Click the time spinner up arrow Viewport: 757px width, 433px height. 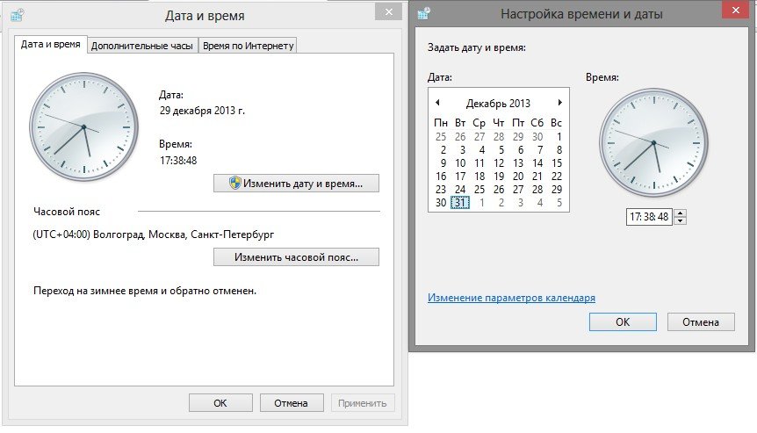click(680, 213)
